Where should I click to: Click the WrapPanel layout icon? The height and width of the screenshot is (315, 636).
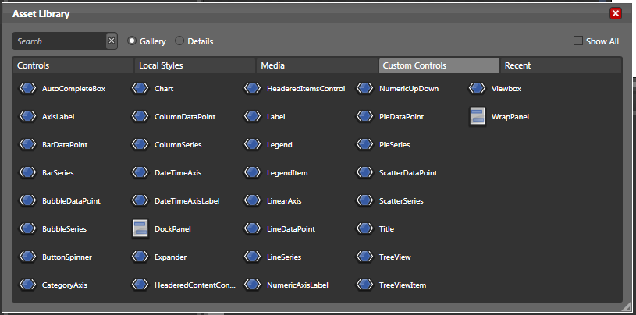pyautogui.click(x=478, y=116)
